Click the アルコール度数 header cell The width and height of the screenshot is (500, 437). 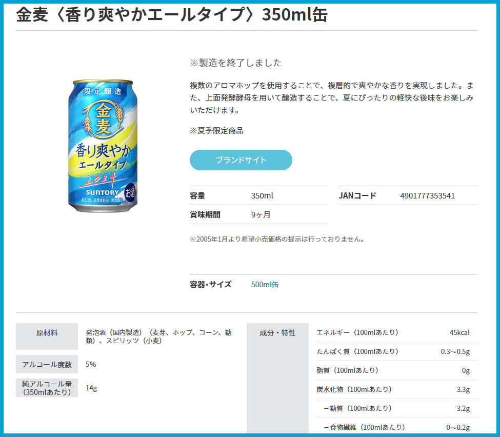[x=47, y=364]
